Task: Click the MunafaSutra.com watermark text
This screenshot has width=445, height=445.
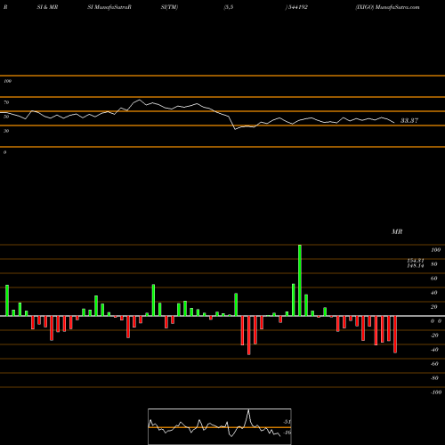Action: [x=397, y=7]
